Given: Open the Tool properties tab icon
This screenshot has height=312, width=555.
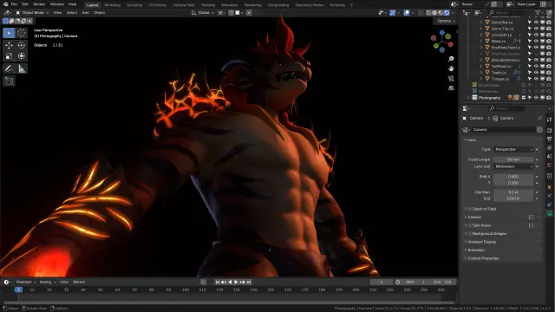Looking at the screenshot, I should coord(549,120).
